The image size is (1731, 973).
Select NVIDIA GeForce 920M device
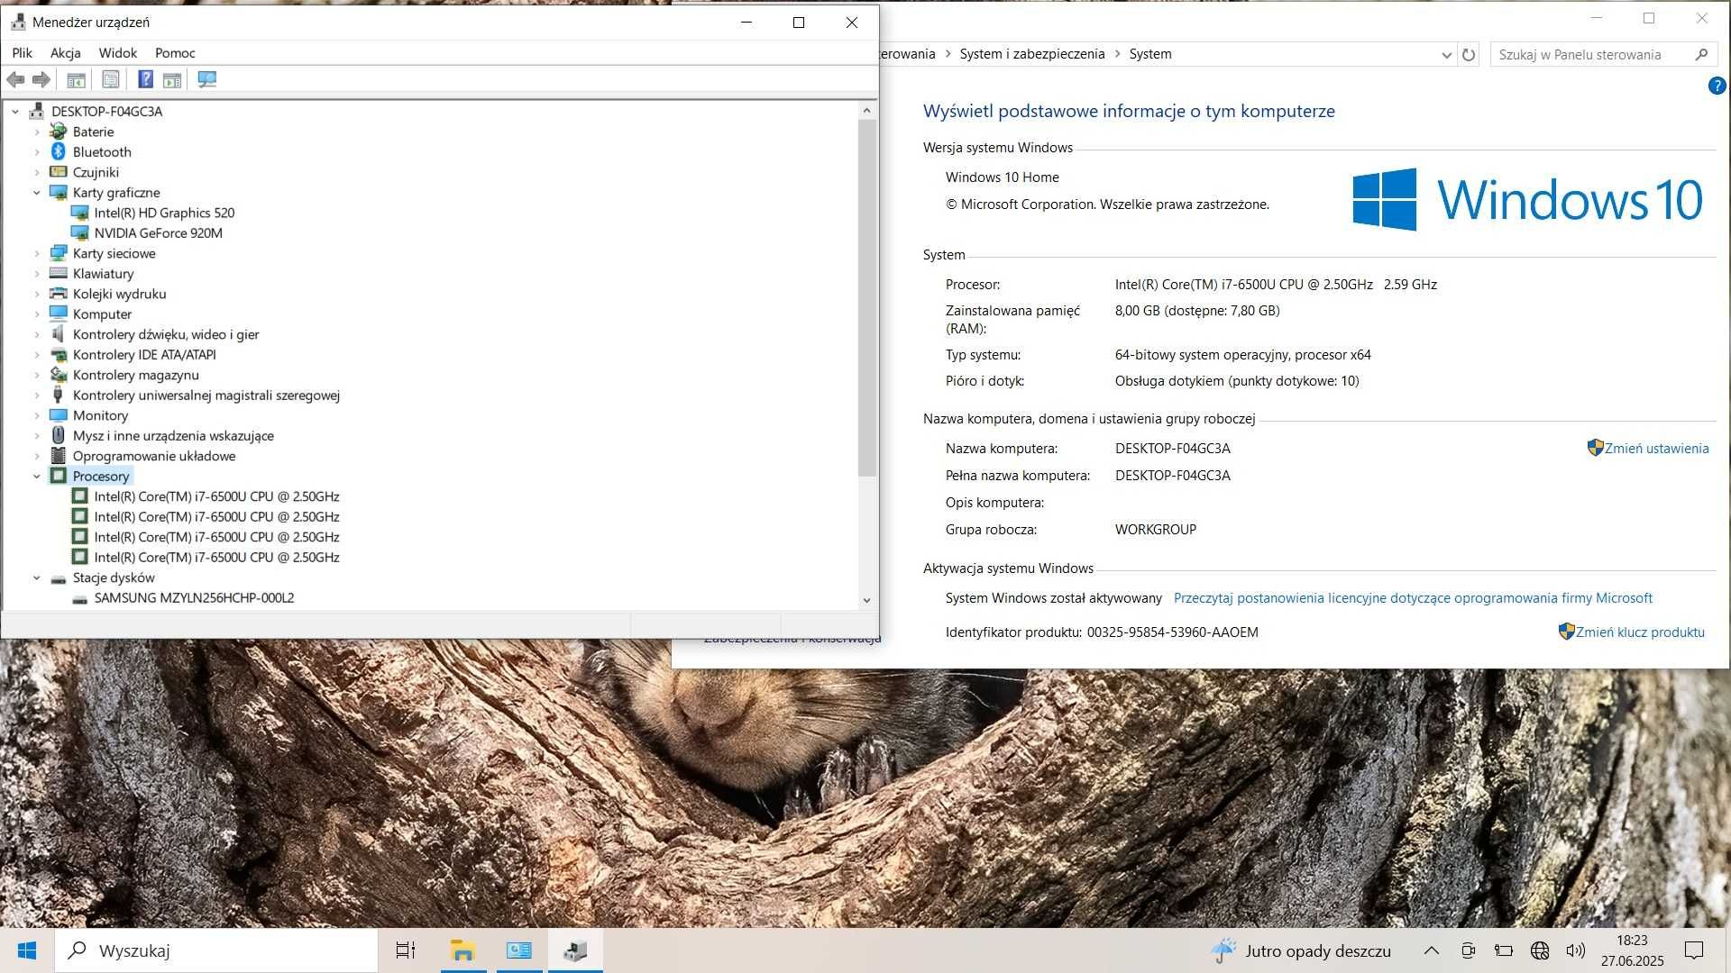158,233
